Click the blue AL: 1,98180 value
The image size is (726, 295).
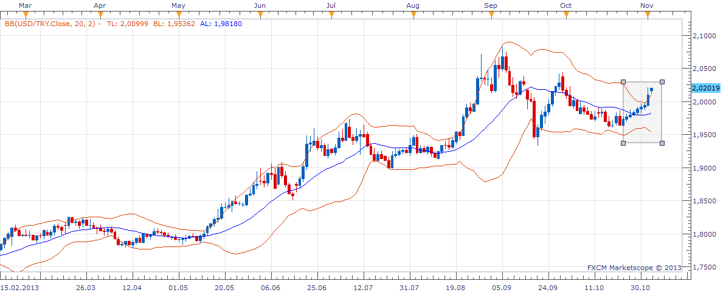pyautogui.click(x=221, y=23)
